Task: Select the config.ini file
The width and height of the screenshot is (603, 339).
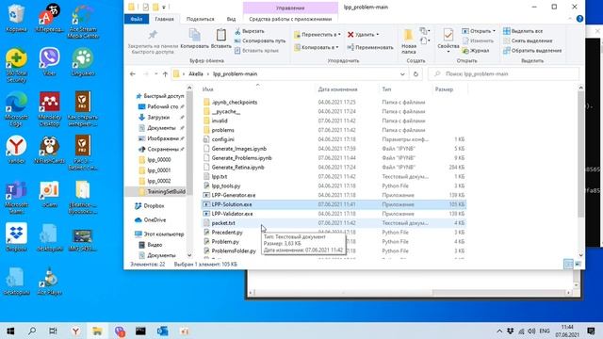Action: pos(222,139)
